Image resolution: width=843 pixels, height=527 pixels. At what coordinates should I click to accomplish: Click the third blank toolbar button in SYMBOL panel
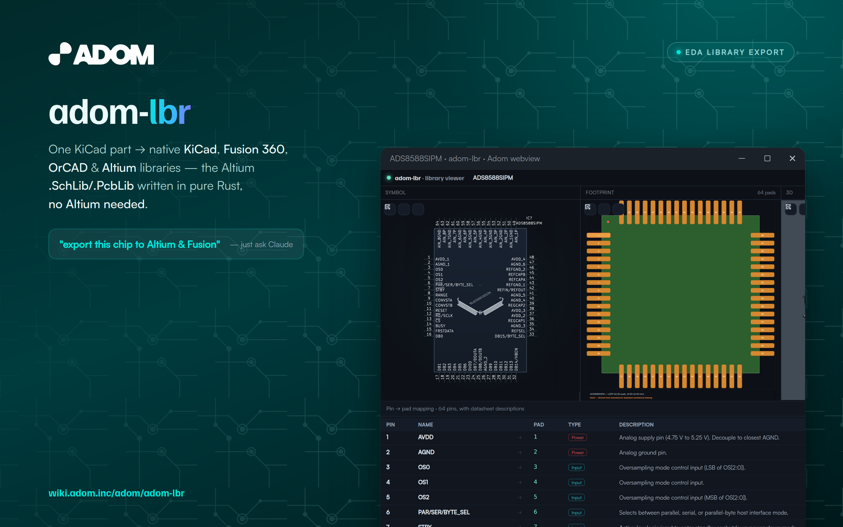pos(418,209)
